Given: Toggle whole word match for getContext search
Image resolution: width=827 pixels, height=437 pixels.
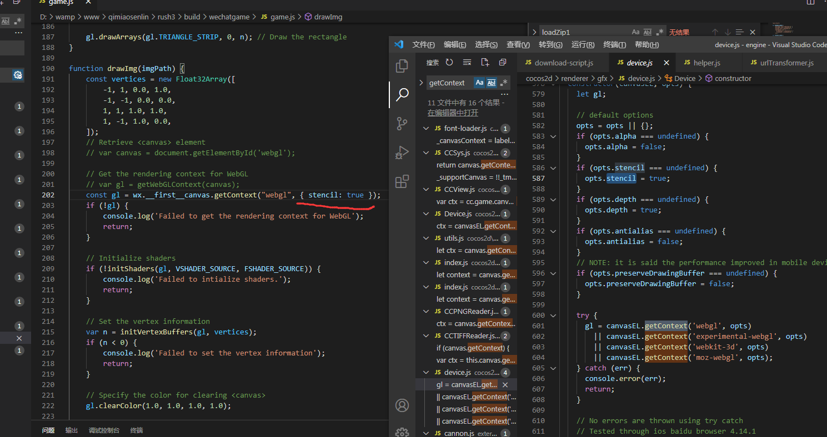Looking at the screenshot, I should pos(492,83).
